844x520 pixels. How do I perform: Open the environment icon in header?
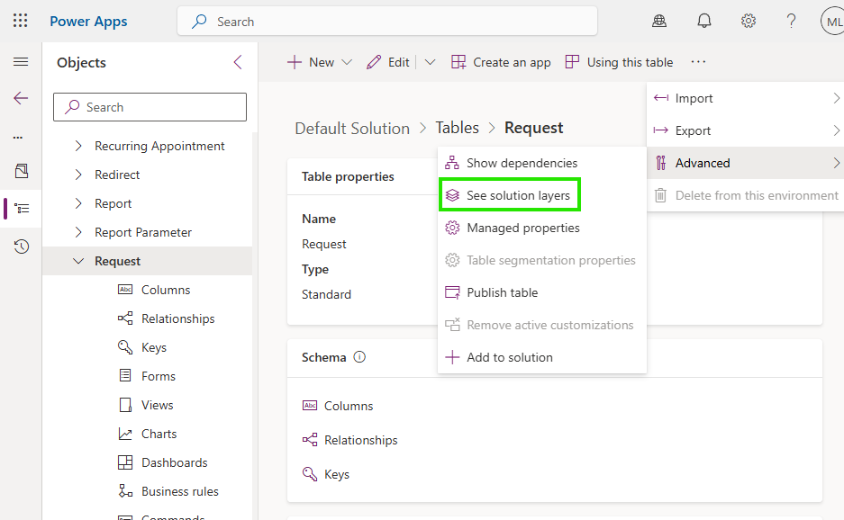[660, 21]
